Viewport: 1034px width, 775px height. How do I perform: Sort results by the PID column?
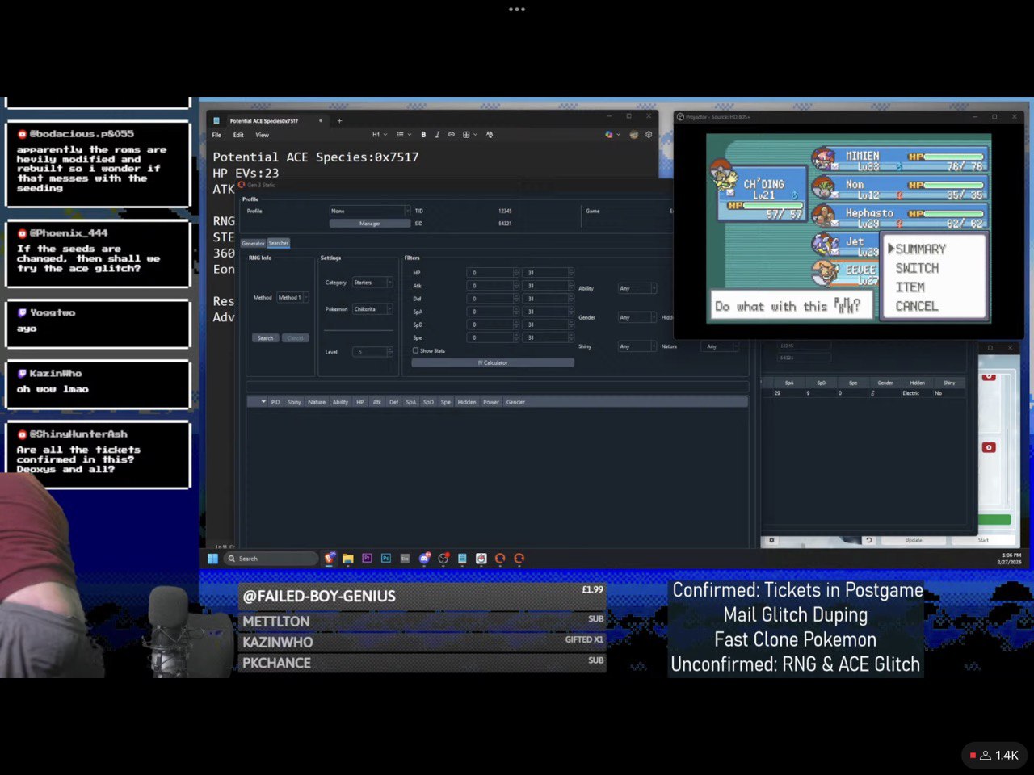275,402
